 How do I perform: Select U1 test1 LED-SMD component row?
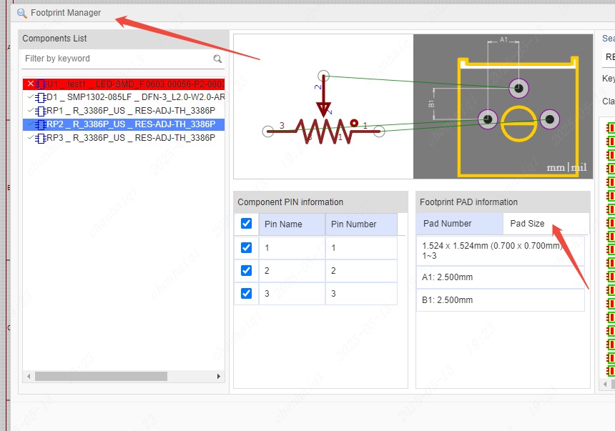[x=129, y=84]
